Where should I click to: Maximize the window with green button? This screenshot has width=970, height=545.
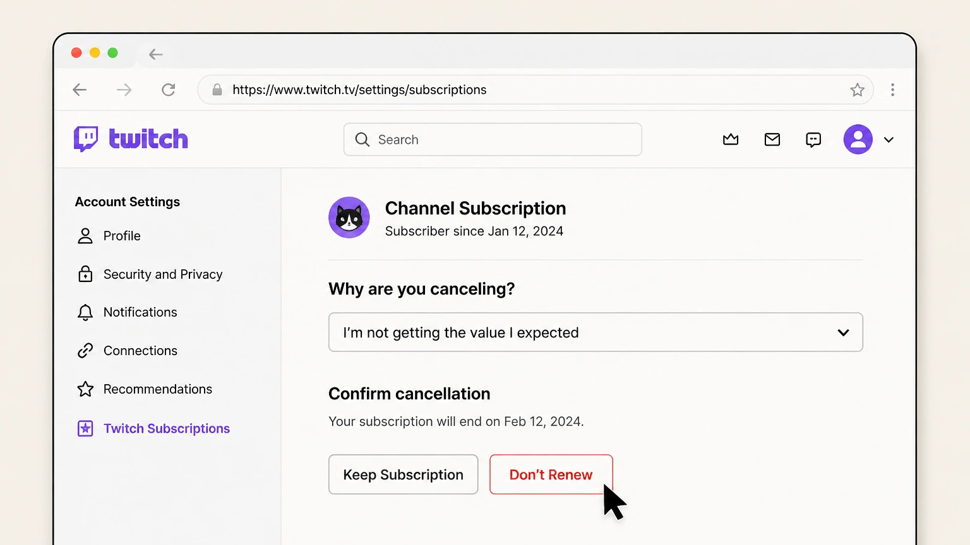pos(112,53)
